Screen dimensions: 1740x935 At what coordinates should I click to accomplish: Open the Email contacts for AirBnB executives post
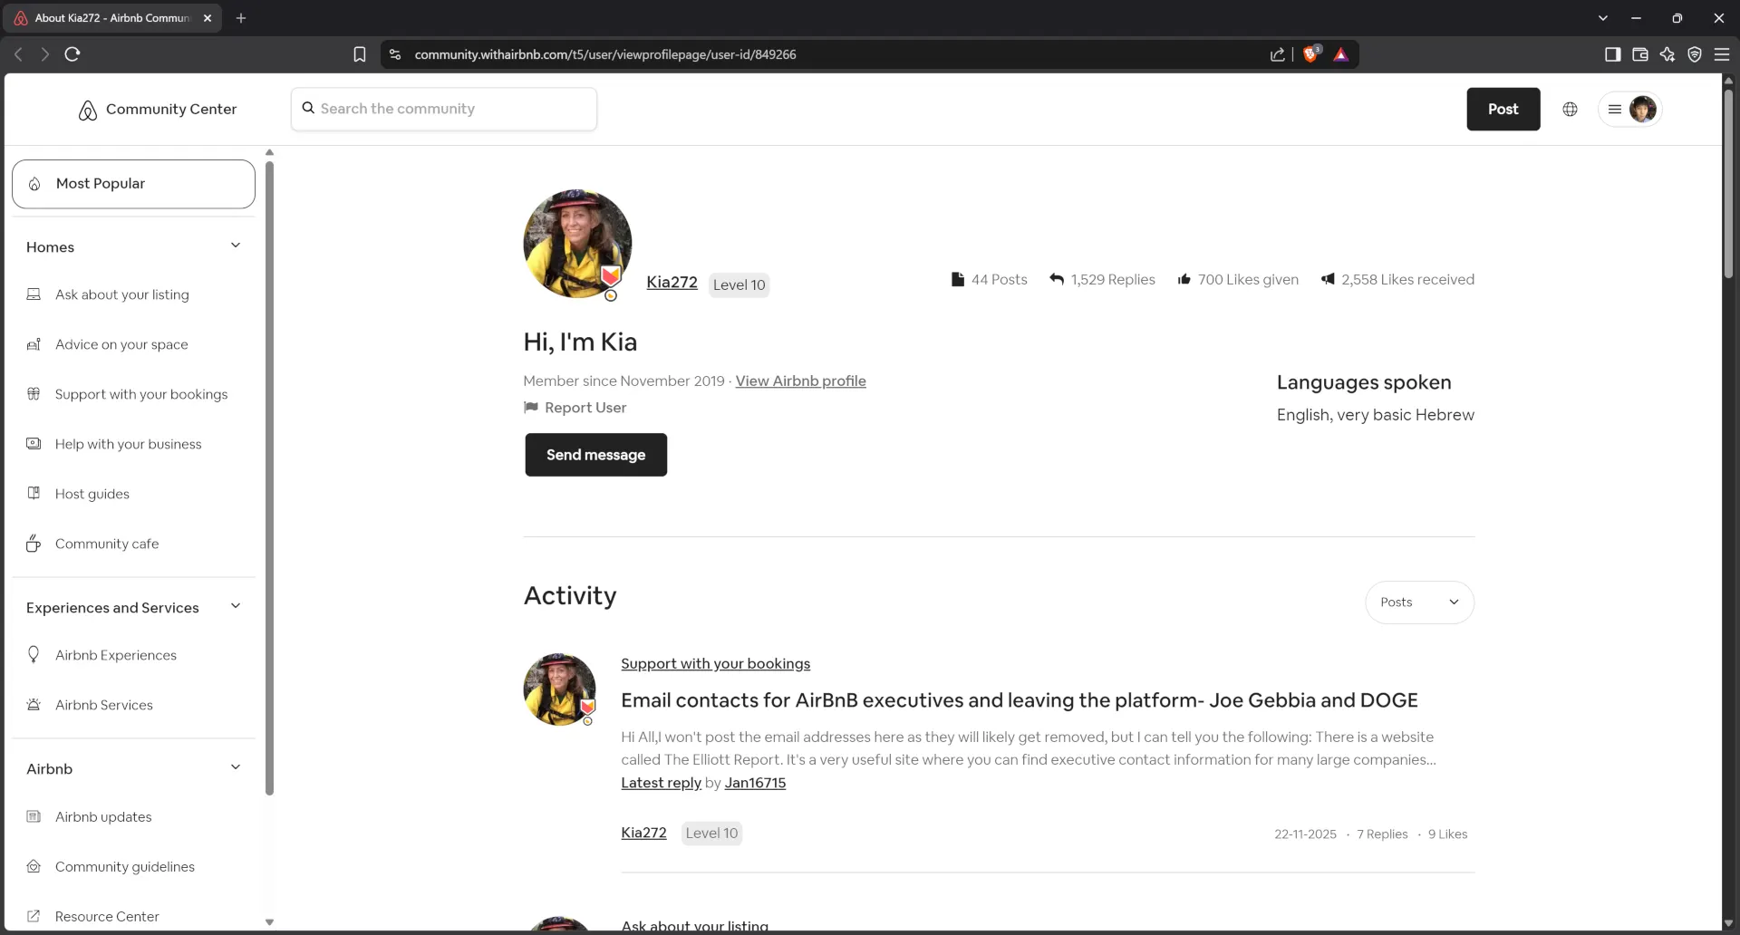pos(1020,700)
